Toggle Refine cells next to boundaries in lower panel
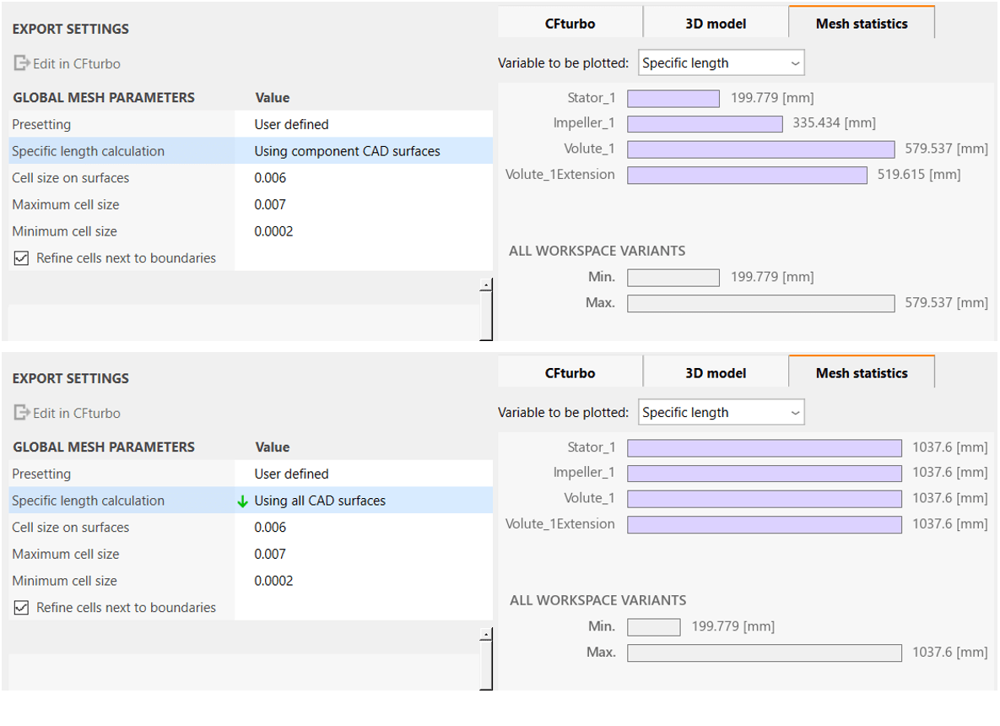The height and width of the screenshot is (726, 1000). (x=22, y=608)
